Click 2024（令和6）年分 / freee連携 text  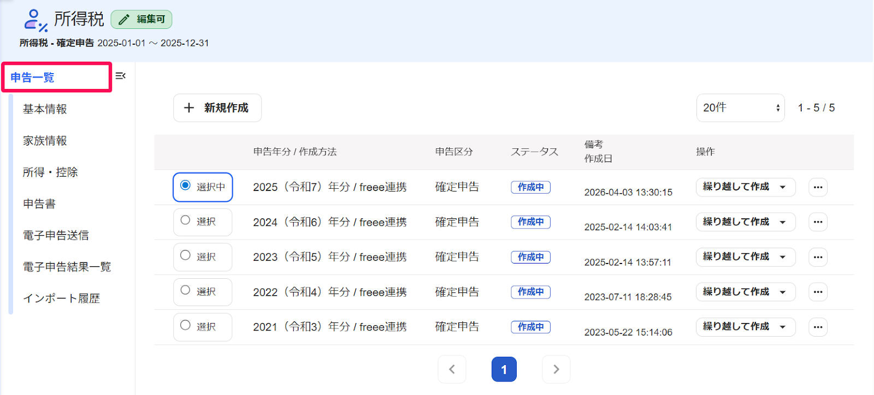(330, 222)
